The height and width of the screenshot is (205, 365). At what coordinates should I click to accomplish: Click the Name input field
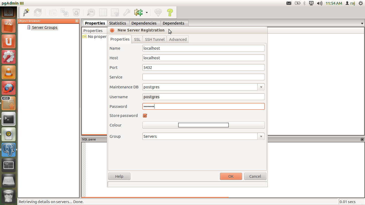[204, 48]
